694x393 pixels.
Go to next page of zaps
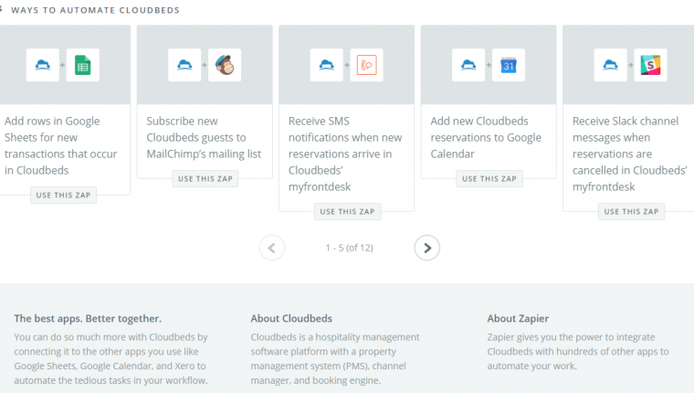[x=426, y=247]
